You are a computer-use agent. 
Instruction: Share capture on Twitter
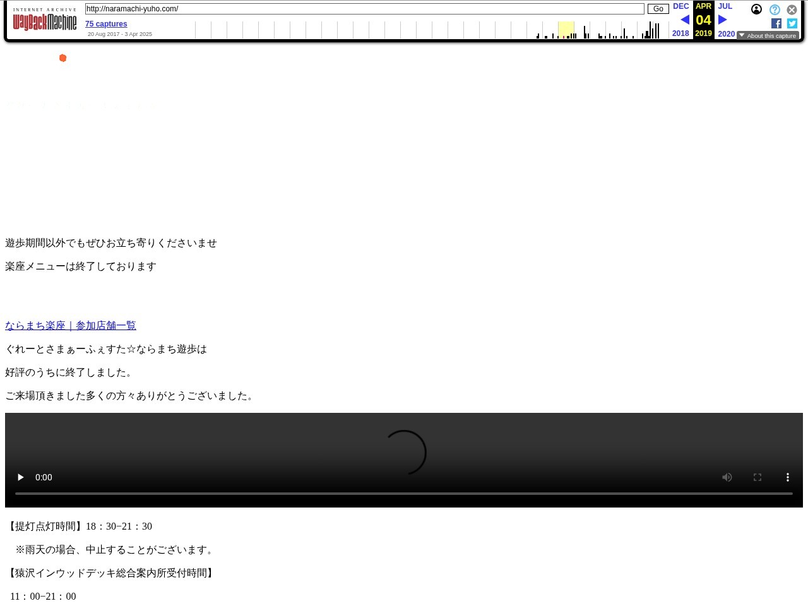tap(792, 23)
